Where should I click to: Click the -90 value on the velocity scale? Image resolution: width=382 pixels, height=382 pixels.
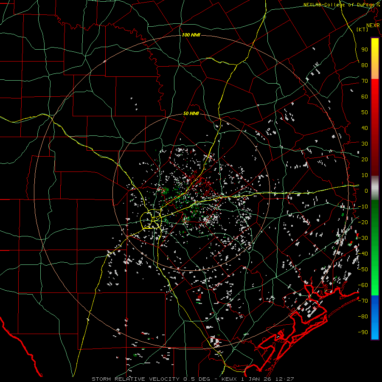tap(363, 332)
